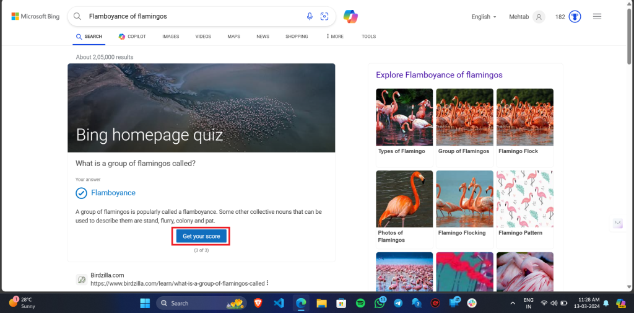Screen dimensions: 634x313
Task: Click the Birdzilla.com favicon
Action: (x=82, y=280)
